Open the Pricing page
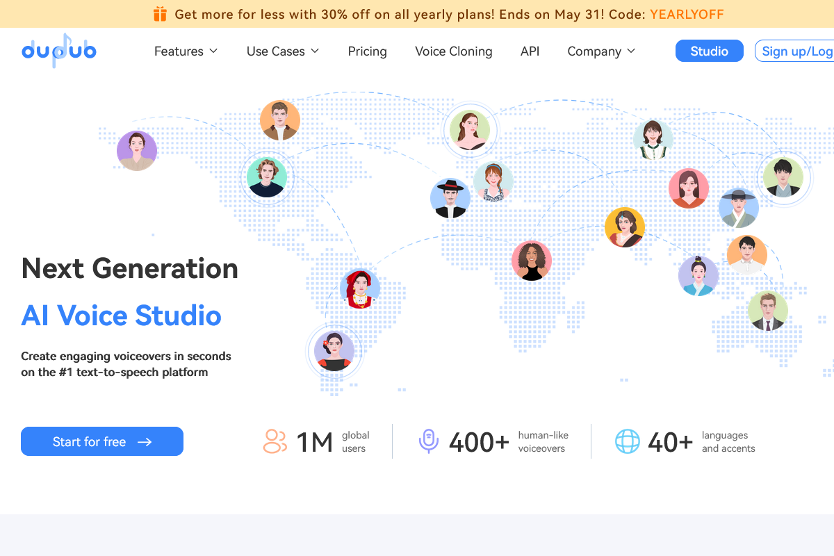Viewport: 834px width, 556px height. point(367,51)
